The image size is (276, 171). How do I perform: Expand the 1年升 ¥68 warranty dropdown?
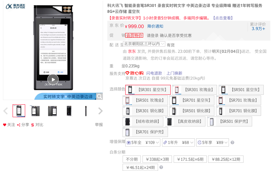[x=178, y=143]
